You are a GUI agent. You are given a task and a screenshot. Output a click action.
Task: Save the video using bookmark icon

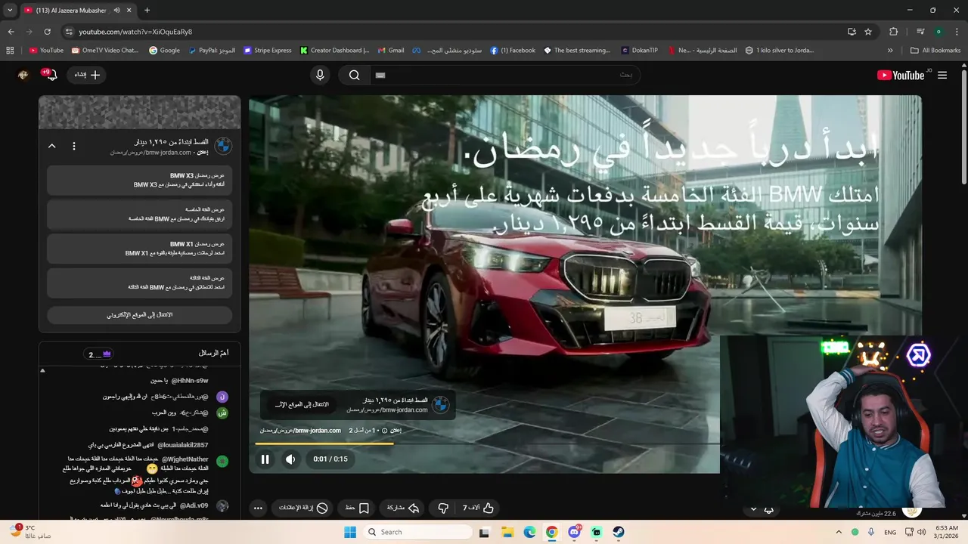tap(357, 508)
